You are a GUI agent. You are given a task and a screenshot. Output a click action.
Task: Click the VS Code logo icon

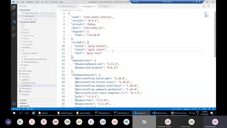[x=13, y=2]
